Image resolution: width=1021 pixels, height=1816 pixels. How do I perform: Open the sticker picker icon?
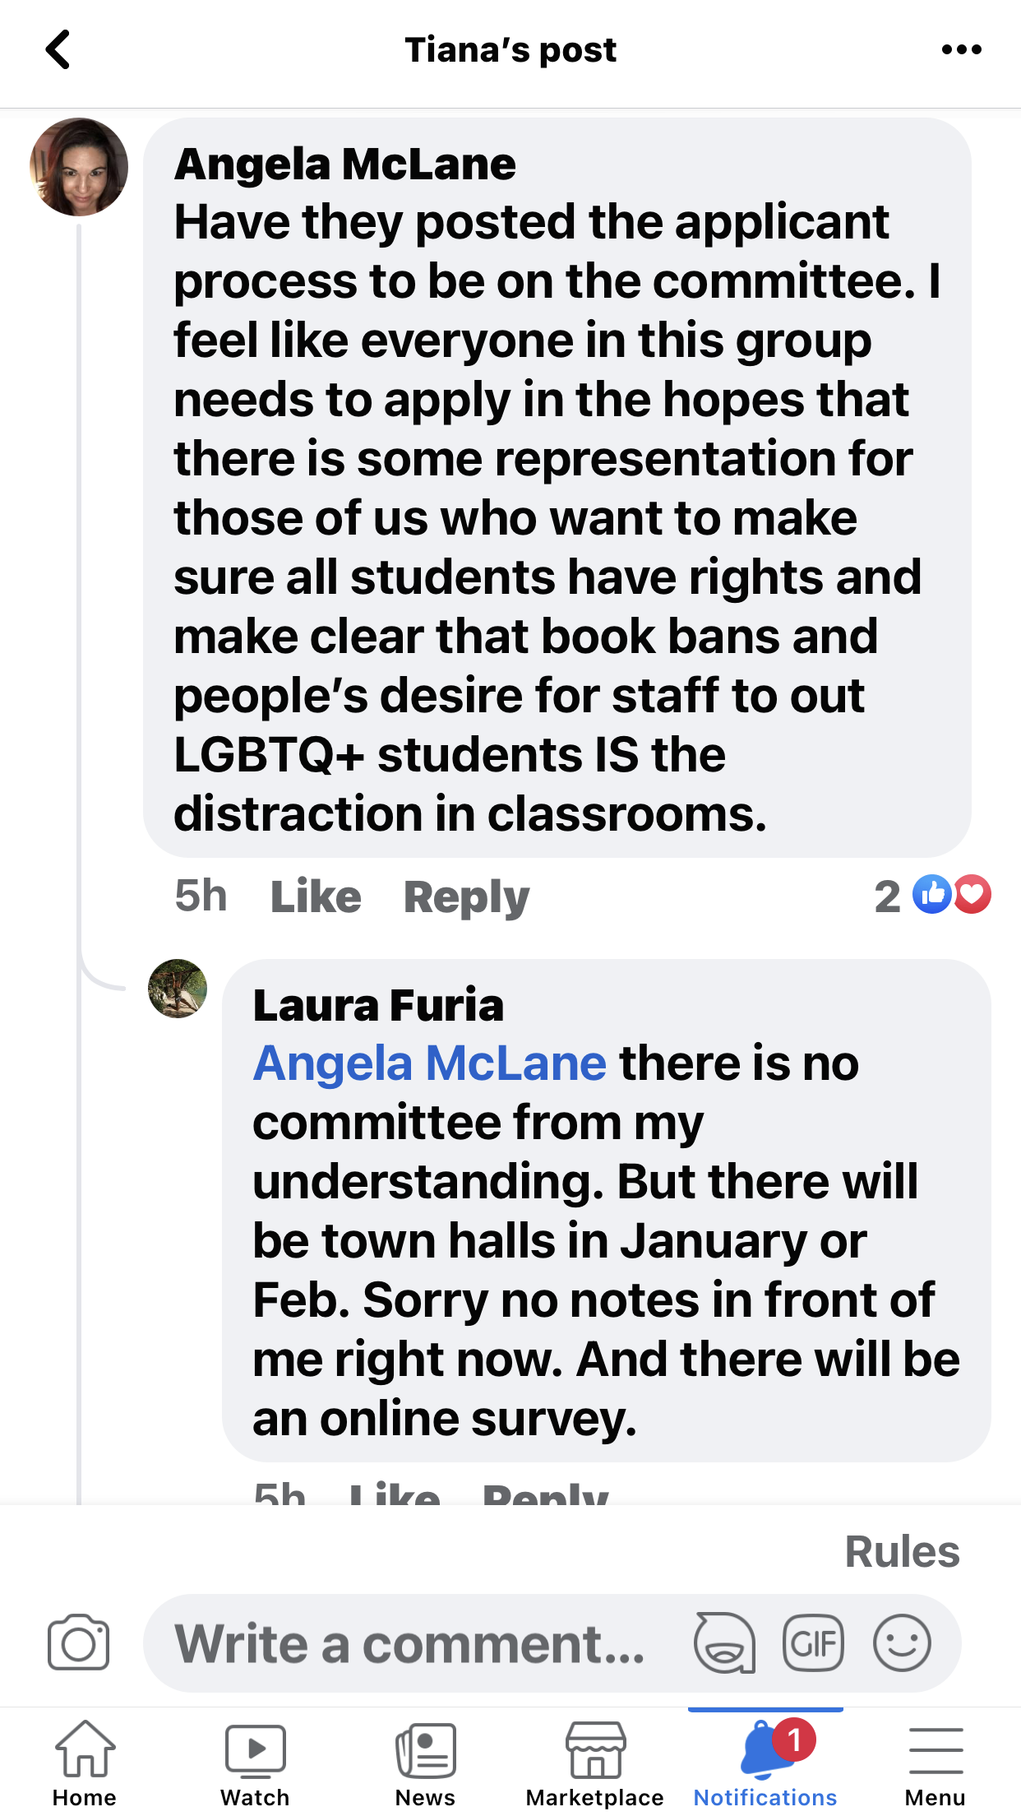tap(724, 1642)
